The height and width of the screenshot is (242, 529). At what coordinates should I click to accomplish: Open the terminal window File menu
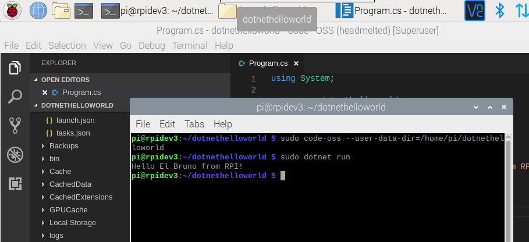point(143,124)
